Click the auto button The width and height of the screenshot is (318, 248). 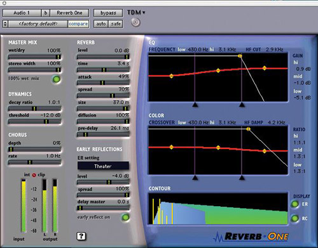(x=101, y=24)
